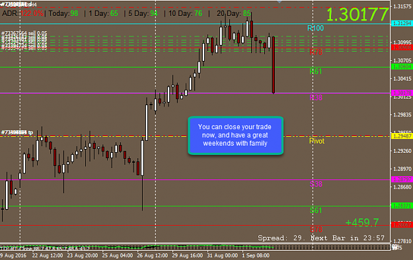Click the '29 Aug 16:00' time axis label
Image resolution: width=413 pixels, height=260 pixels.
(x=188, y=255)
